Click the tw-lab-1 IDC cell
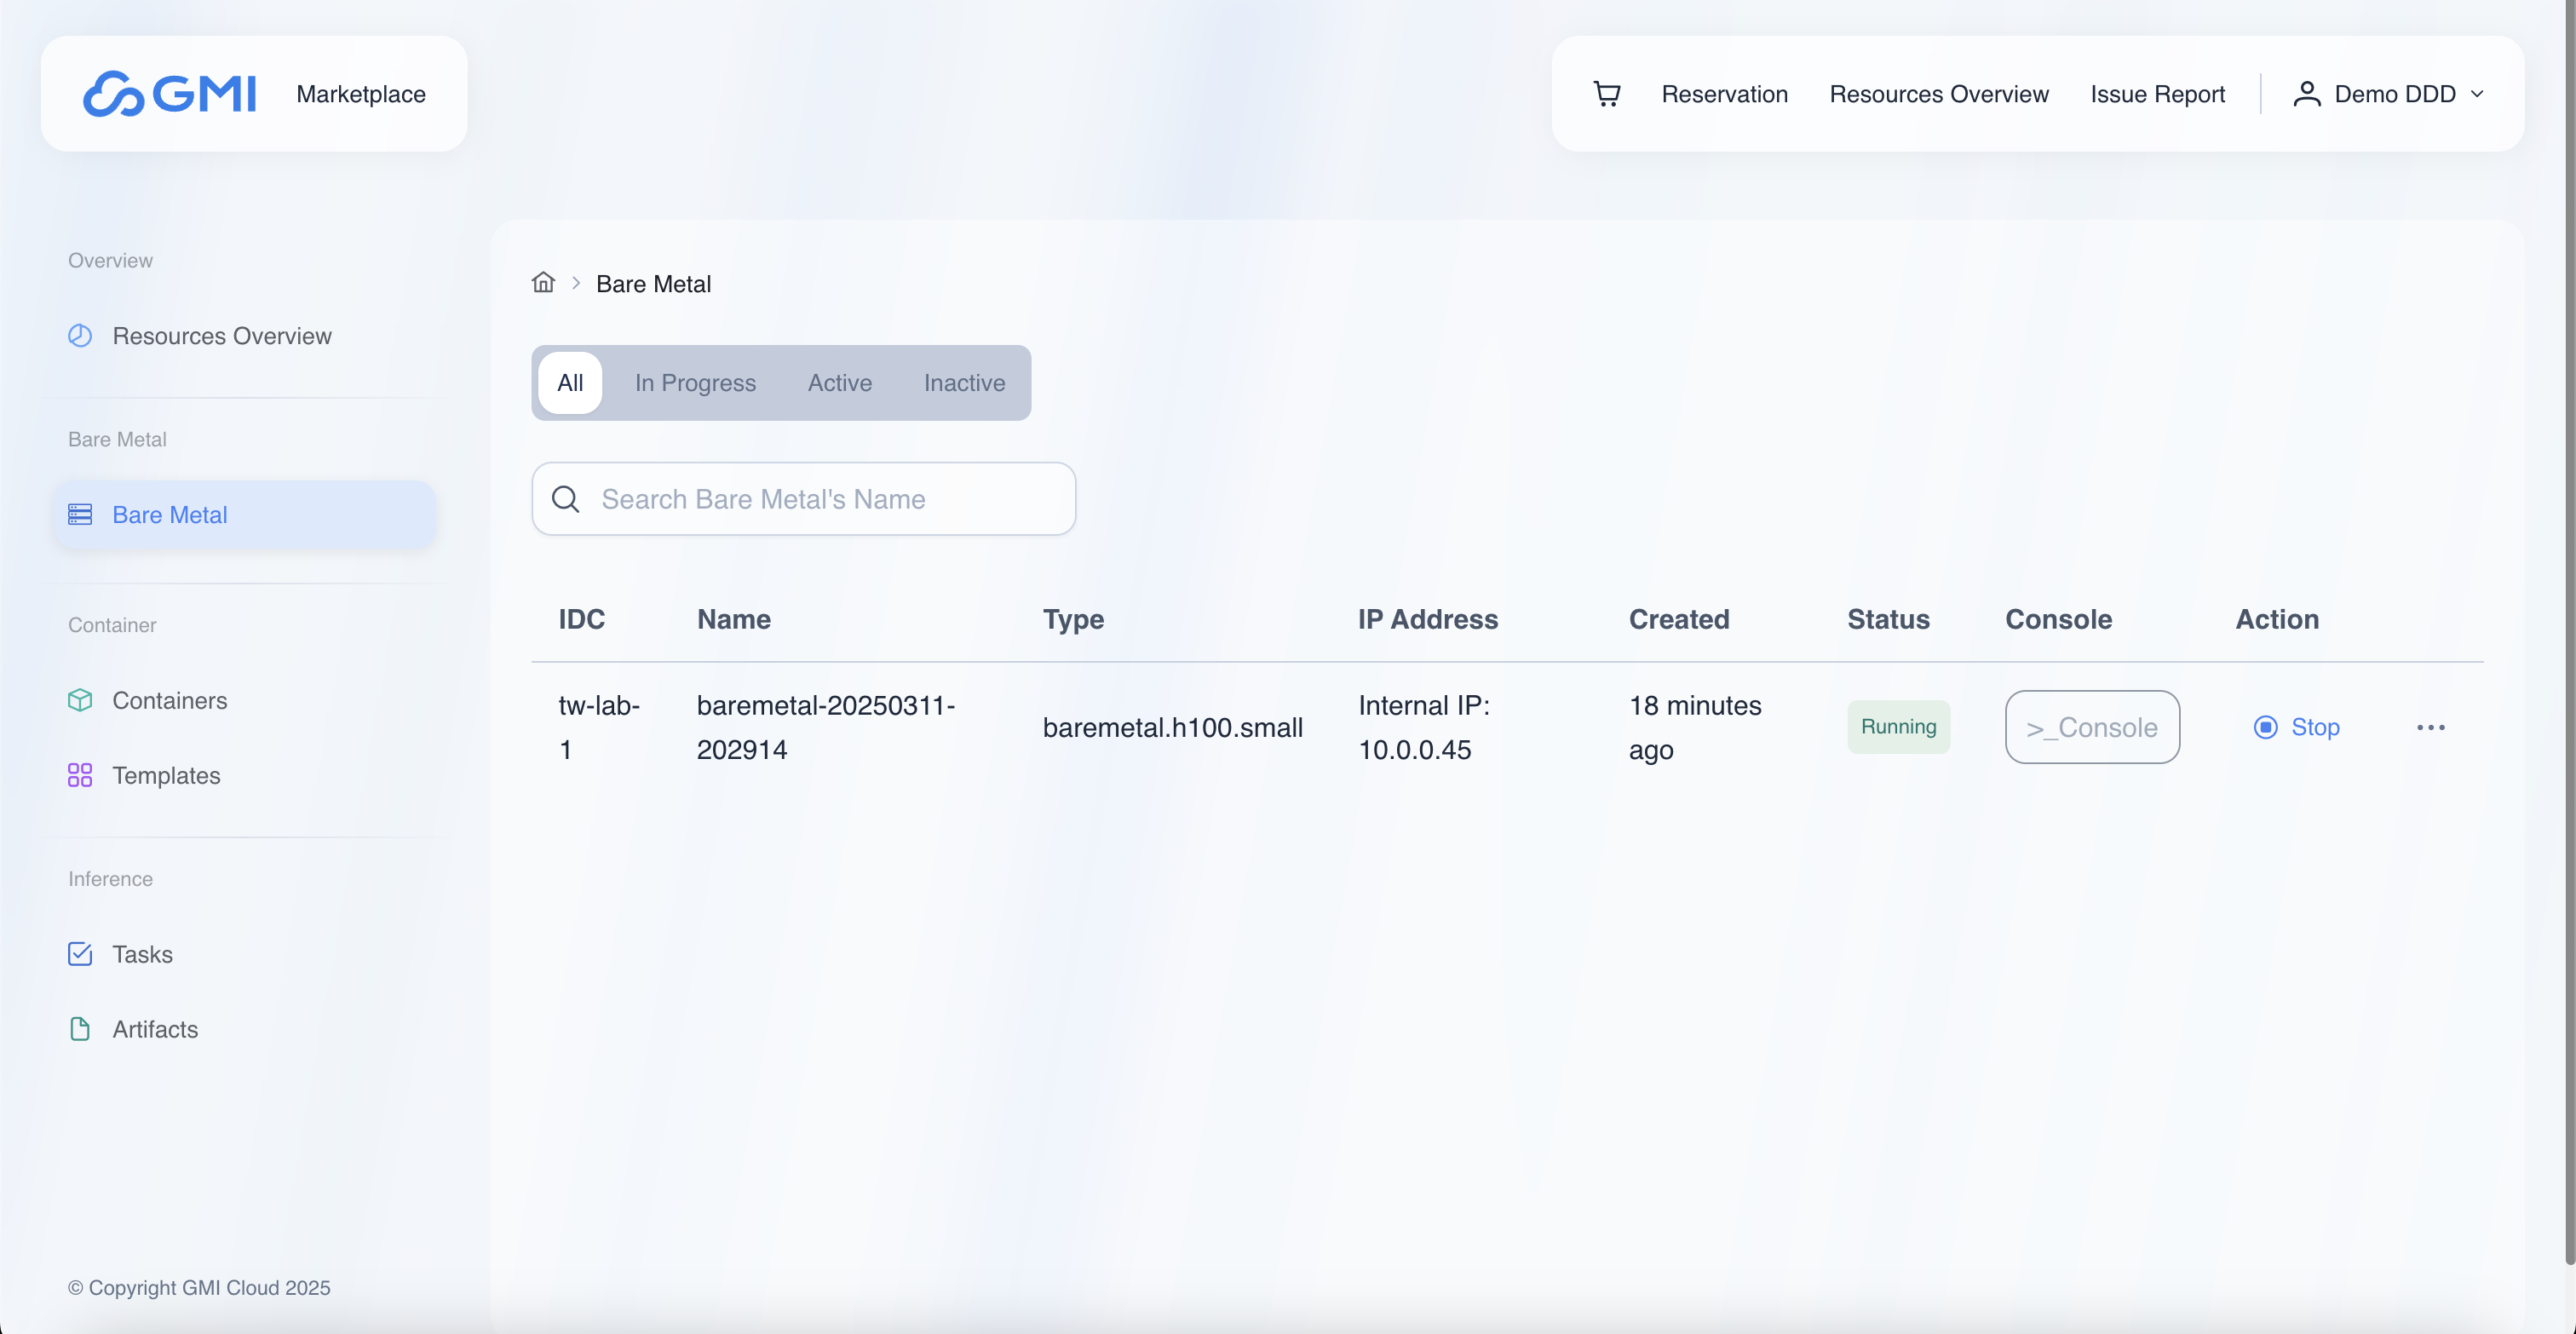2576x1334 pixels. click(x=599, y=727)
